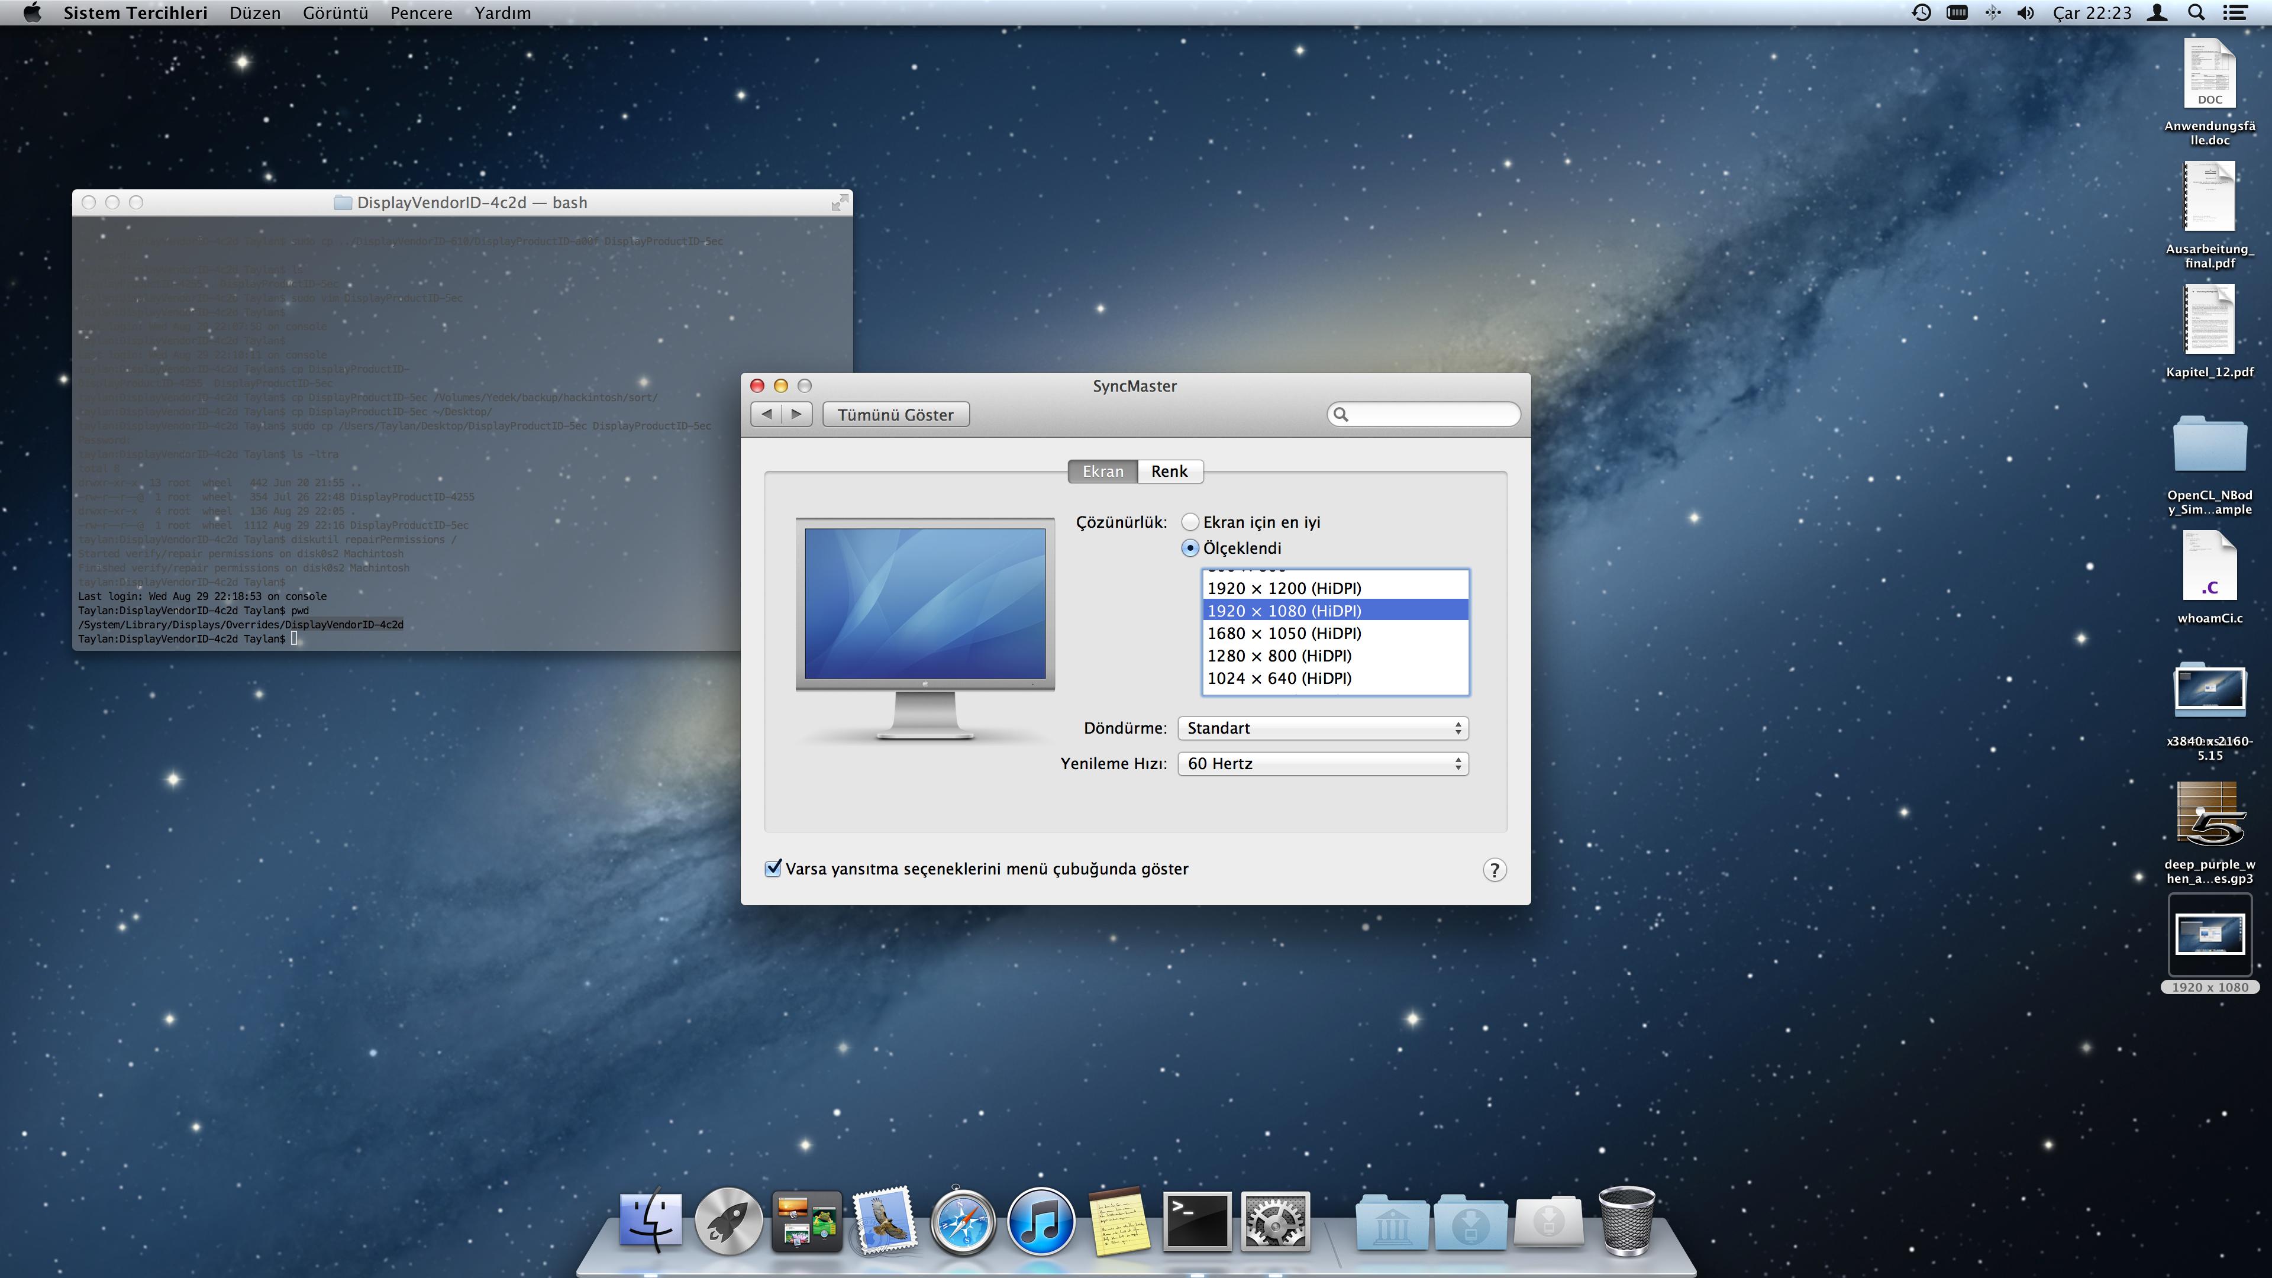Screen dimensions: 2272x1278
Task: Select deep_purple gp3 file on desktop
Action: point(2209,832)
